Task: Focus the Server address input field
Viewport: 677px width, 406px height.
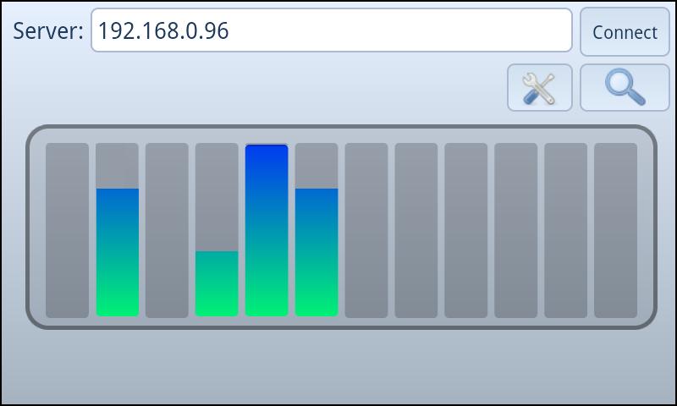Action: [332, 30]
